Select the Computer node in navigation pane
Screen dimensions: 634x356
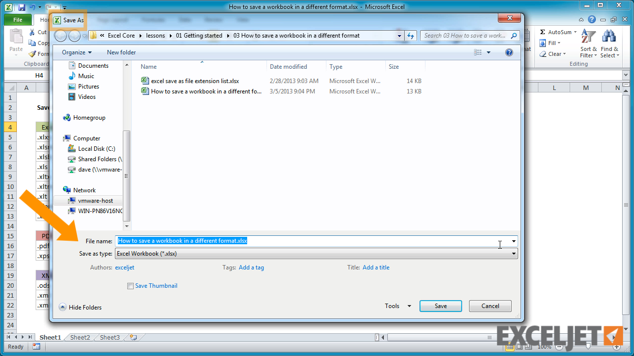pos(87,138)
